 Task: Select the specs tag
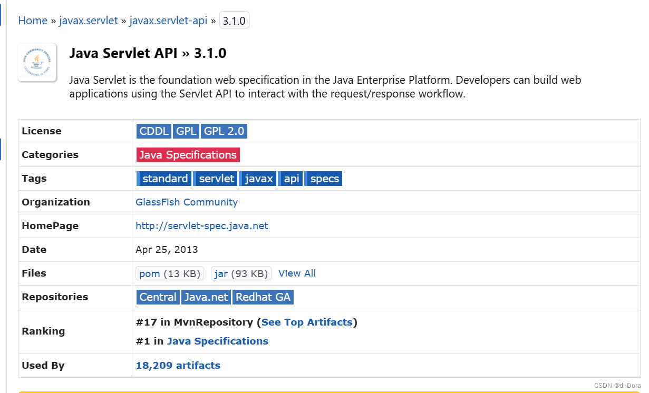pos(323,179)
